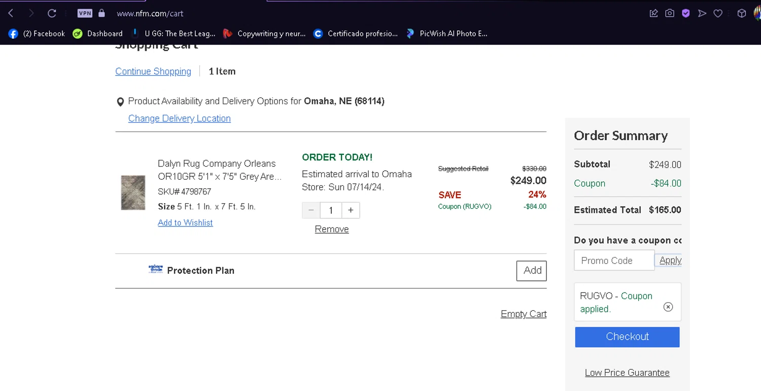Click the Change Delivery Location link

179,118
